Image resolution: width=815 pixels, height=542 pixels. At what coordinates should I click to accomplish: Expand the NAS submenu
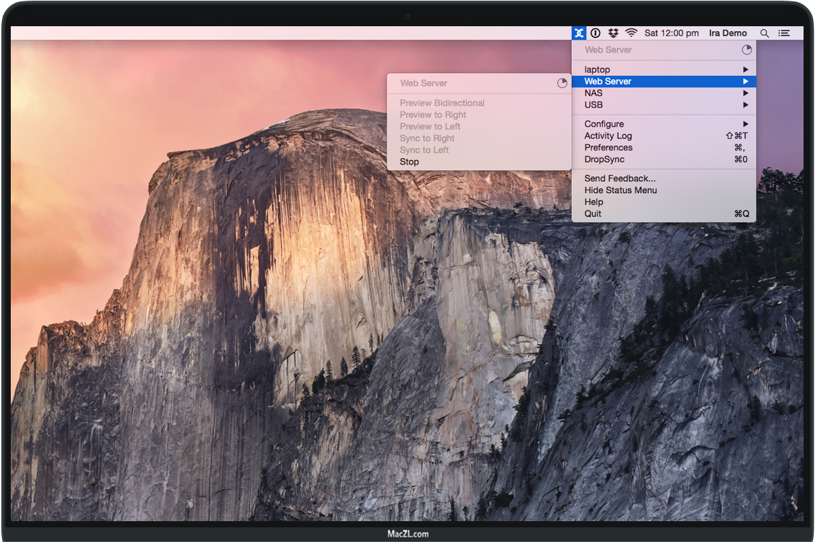click(663, 93)
